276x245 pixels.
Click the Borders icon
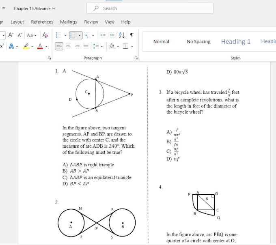125,46
